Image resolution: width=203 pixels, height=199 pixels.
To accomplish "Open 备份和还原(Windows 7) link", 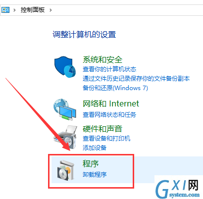I will coord(115,88).
